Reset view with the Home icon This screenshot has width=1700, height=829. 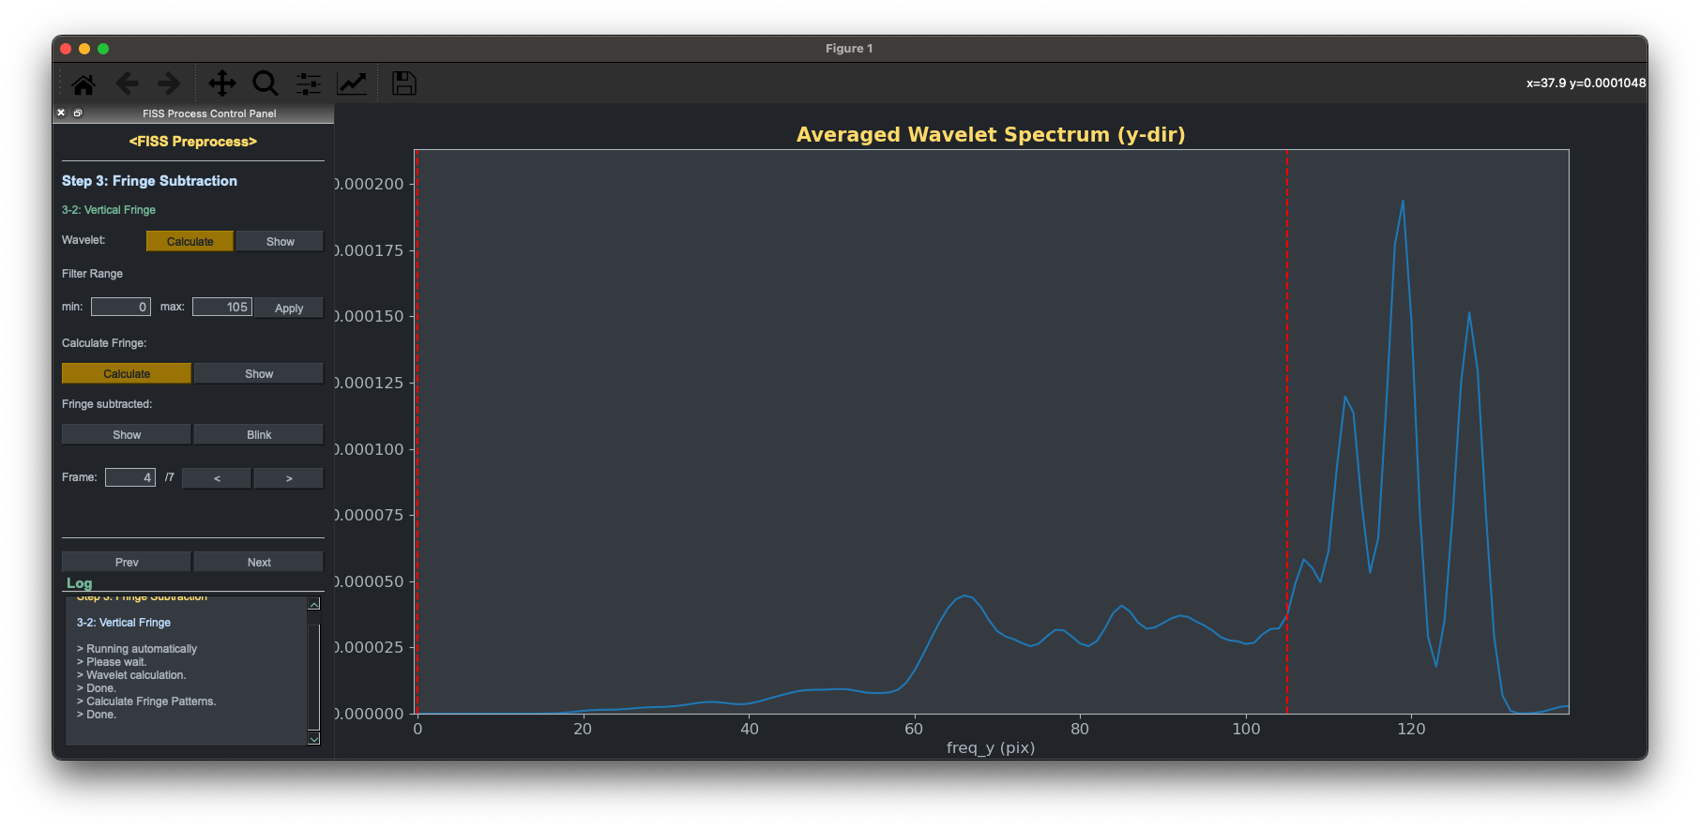pos(83,84)
